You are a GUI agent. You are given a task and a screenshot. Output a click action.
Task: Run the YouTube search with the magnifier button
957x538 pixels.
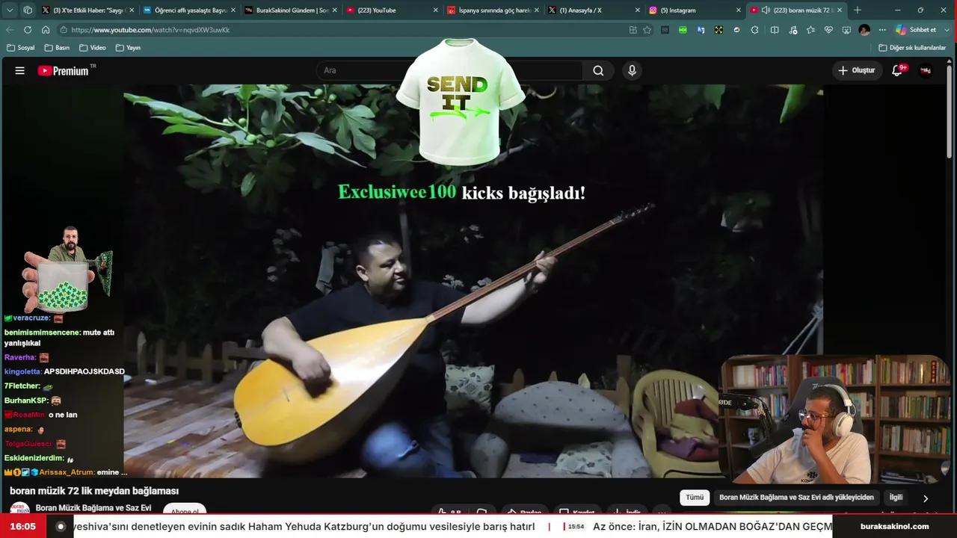598,70
